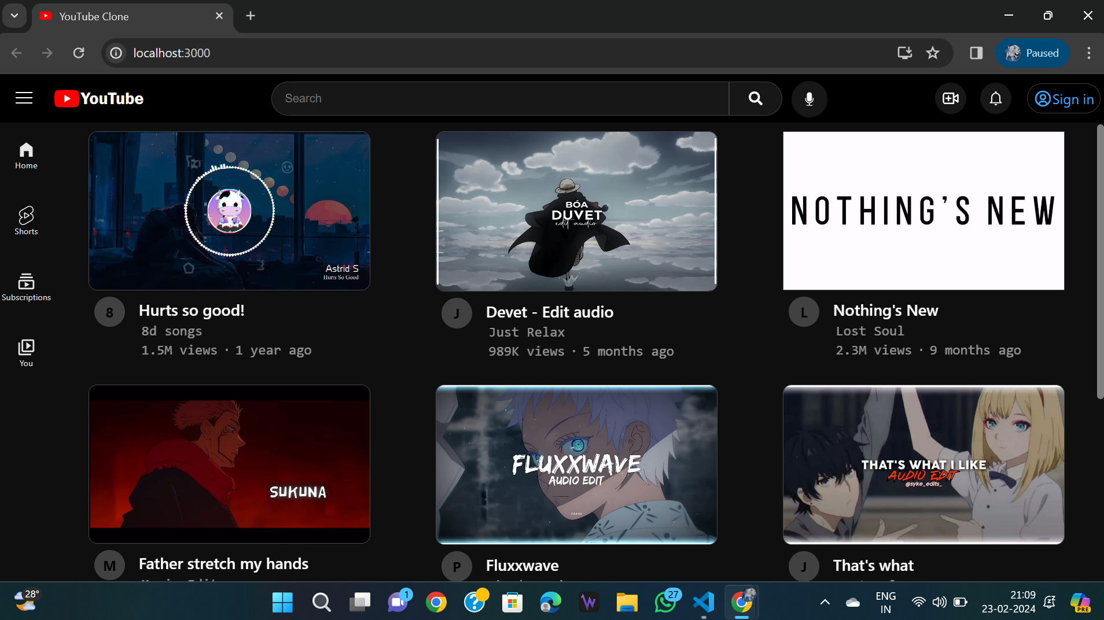Open Windows taskbar search
The height and width of the screenshot is (620, 1104).
[321, 602]
